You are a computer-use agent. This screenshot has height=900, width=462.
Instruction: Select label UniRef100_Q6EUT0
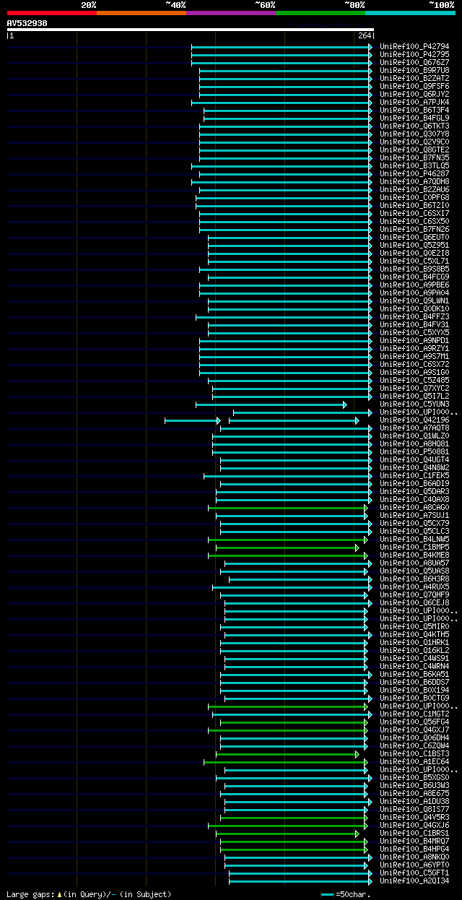point(414,238)
